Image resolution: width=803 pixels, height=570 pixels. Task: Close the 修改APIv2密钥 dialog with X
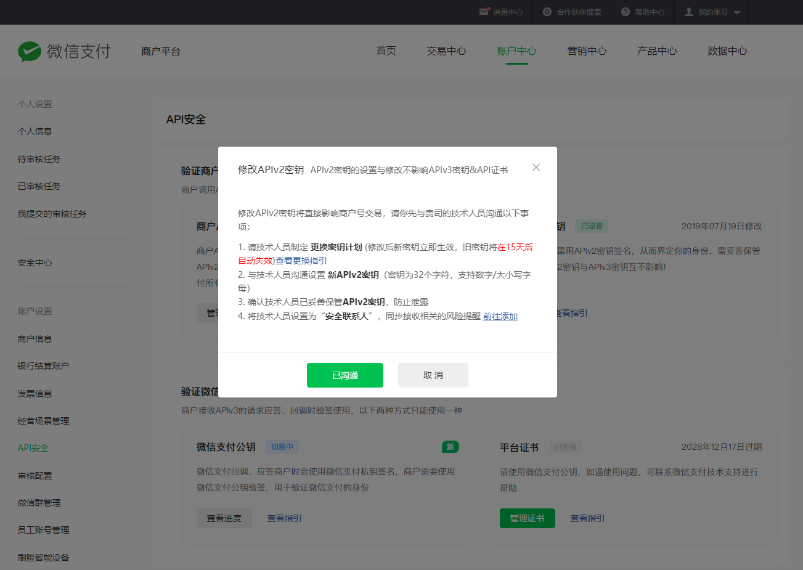536,168
